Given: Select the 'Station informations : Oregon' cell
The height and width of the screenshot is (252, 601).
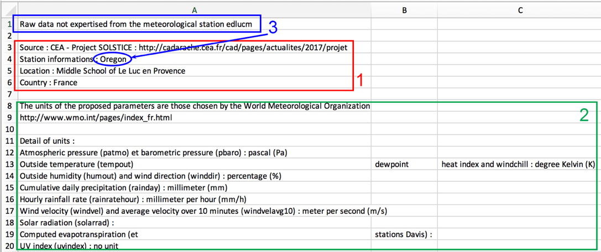Looking at the screenshot, I should coord(76,60).
